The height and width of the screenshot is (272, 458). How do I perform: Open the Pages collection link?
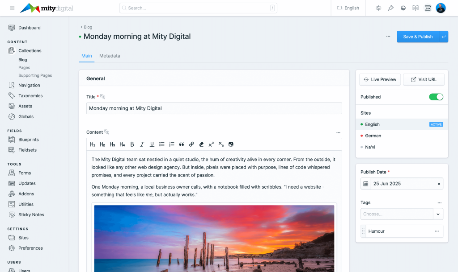[24, 68]
